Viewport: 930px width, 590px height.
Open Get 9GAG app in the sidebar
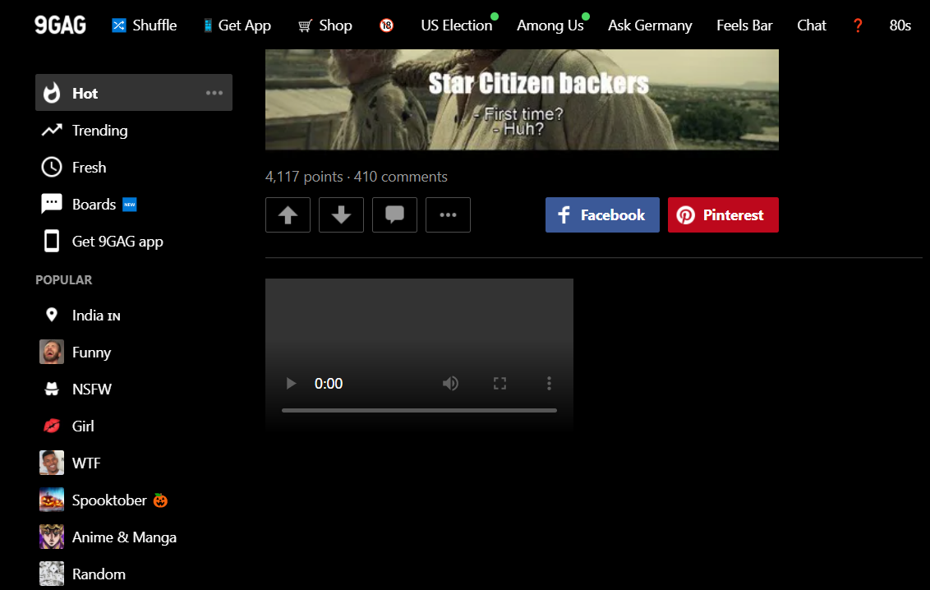coord(117,242)
